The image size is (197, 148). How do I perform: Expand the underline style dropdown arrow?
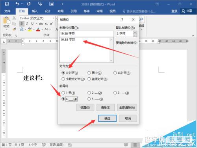tap(36, 24)
